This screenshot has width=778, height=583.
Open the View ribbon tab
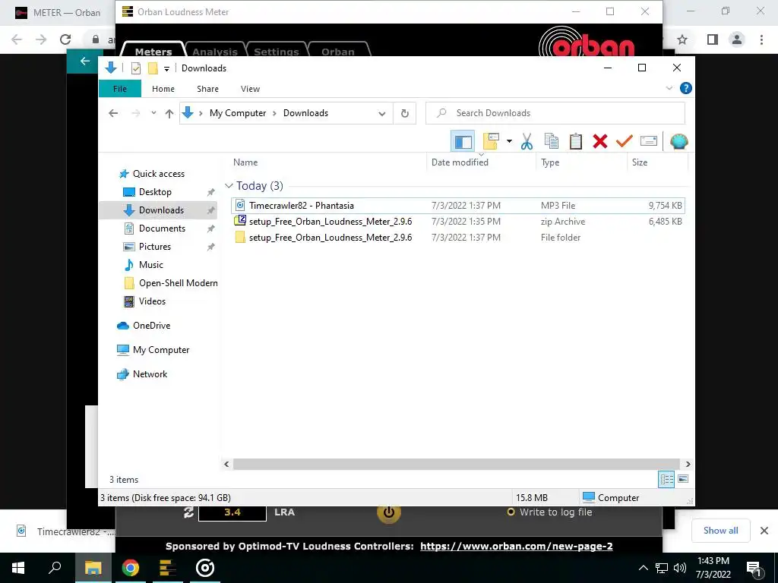click(x=250, y=89)
